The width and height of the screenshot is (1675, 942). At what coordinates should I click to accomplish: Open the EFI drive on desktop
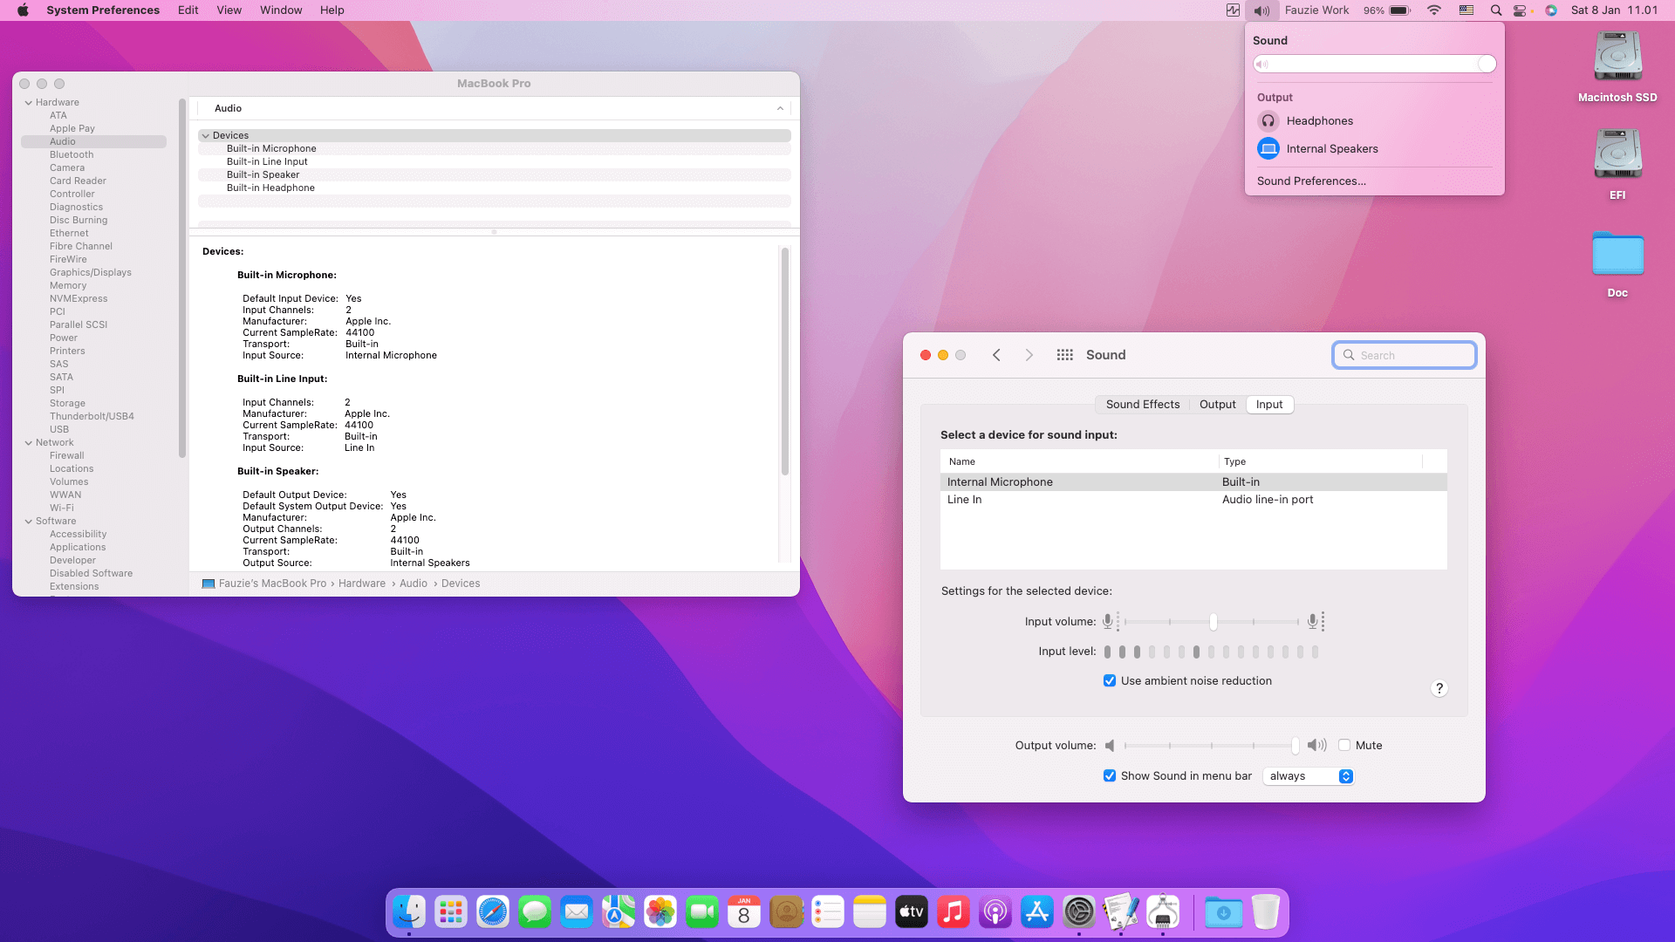point(1617,165)
